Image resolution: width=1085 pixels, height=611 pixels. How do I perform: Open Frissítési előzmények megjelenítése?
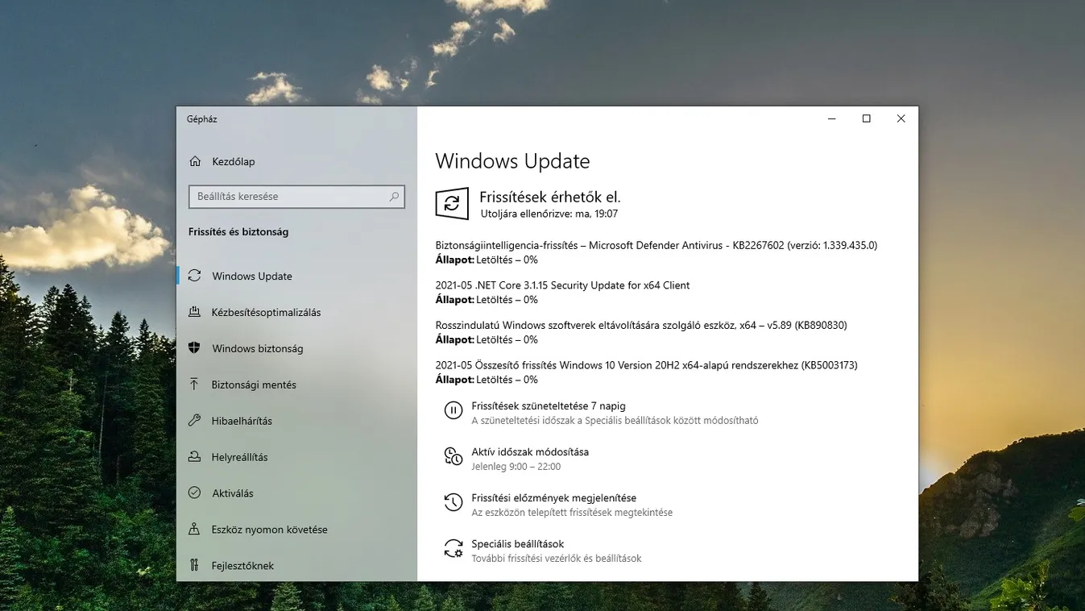tap(553, 498)
